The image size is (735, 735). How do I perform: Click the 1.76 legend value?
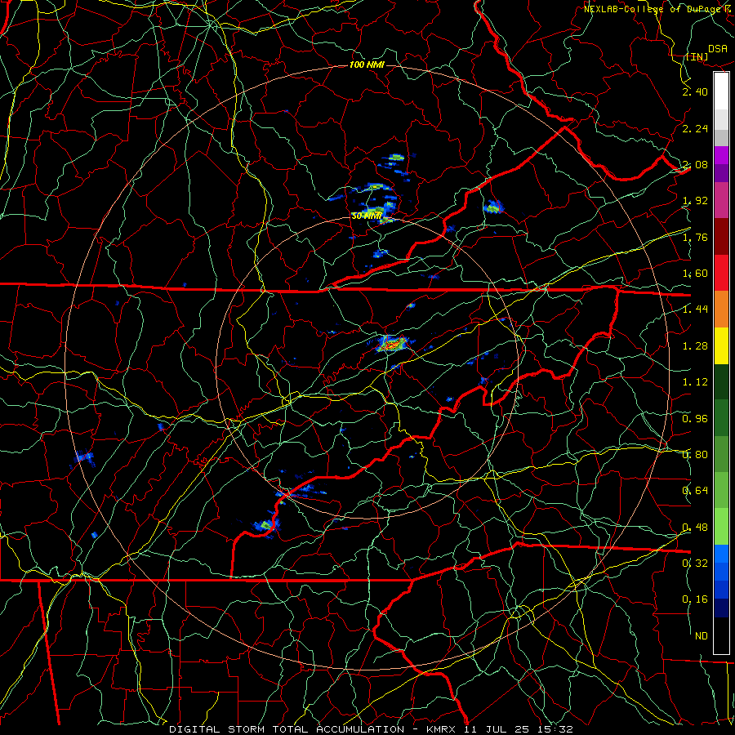pyautogui.click(x=695, y=237)
